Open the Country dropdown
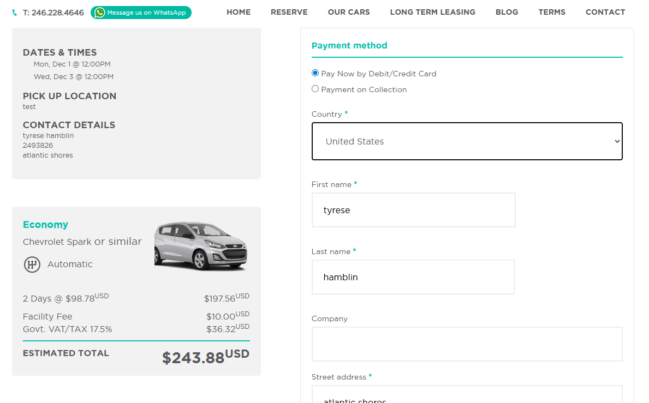Viewport: 649px width, 403px height. [x=467, y=141]
